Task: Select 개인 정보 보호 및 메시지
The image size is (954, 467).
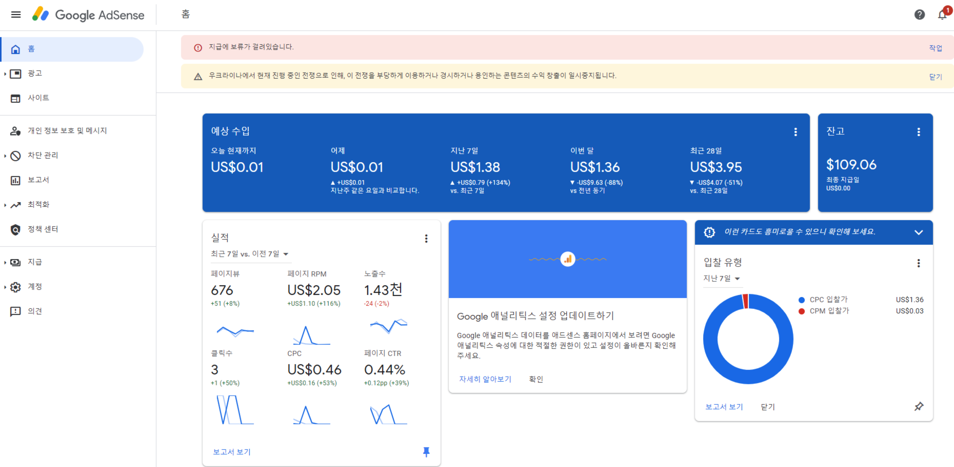Action: click(x=67, y=131)
